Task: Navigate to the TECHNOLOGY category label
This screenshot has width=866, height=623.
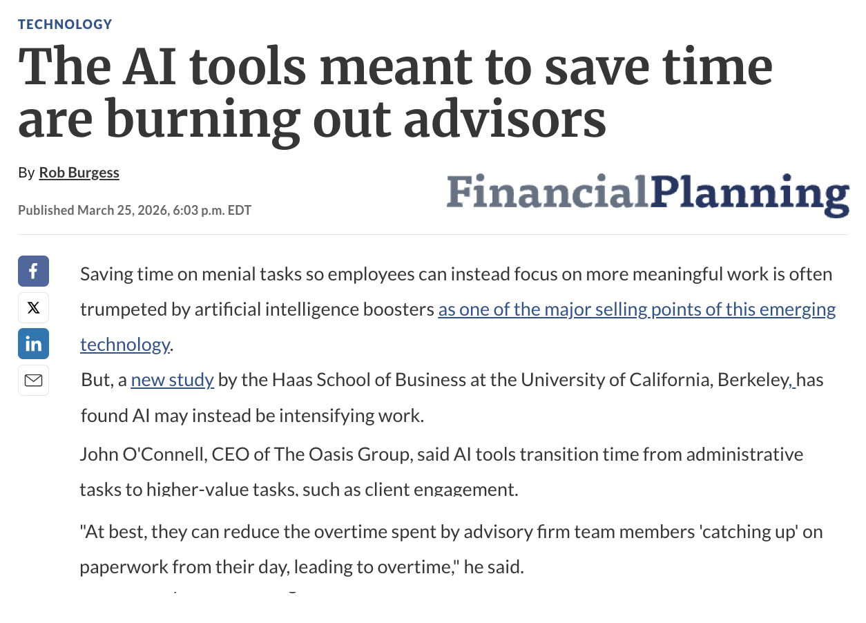Action: click(x=64, y=23)
